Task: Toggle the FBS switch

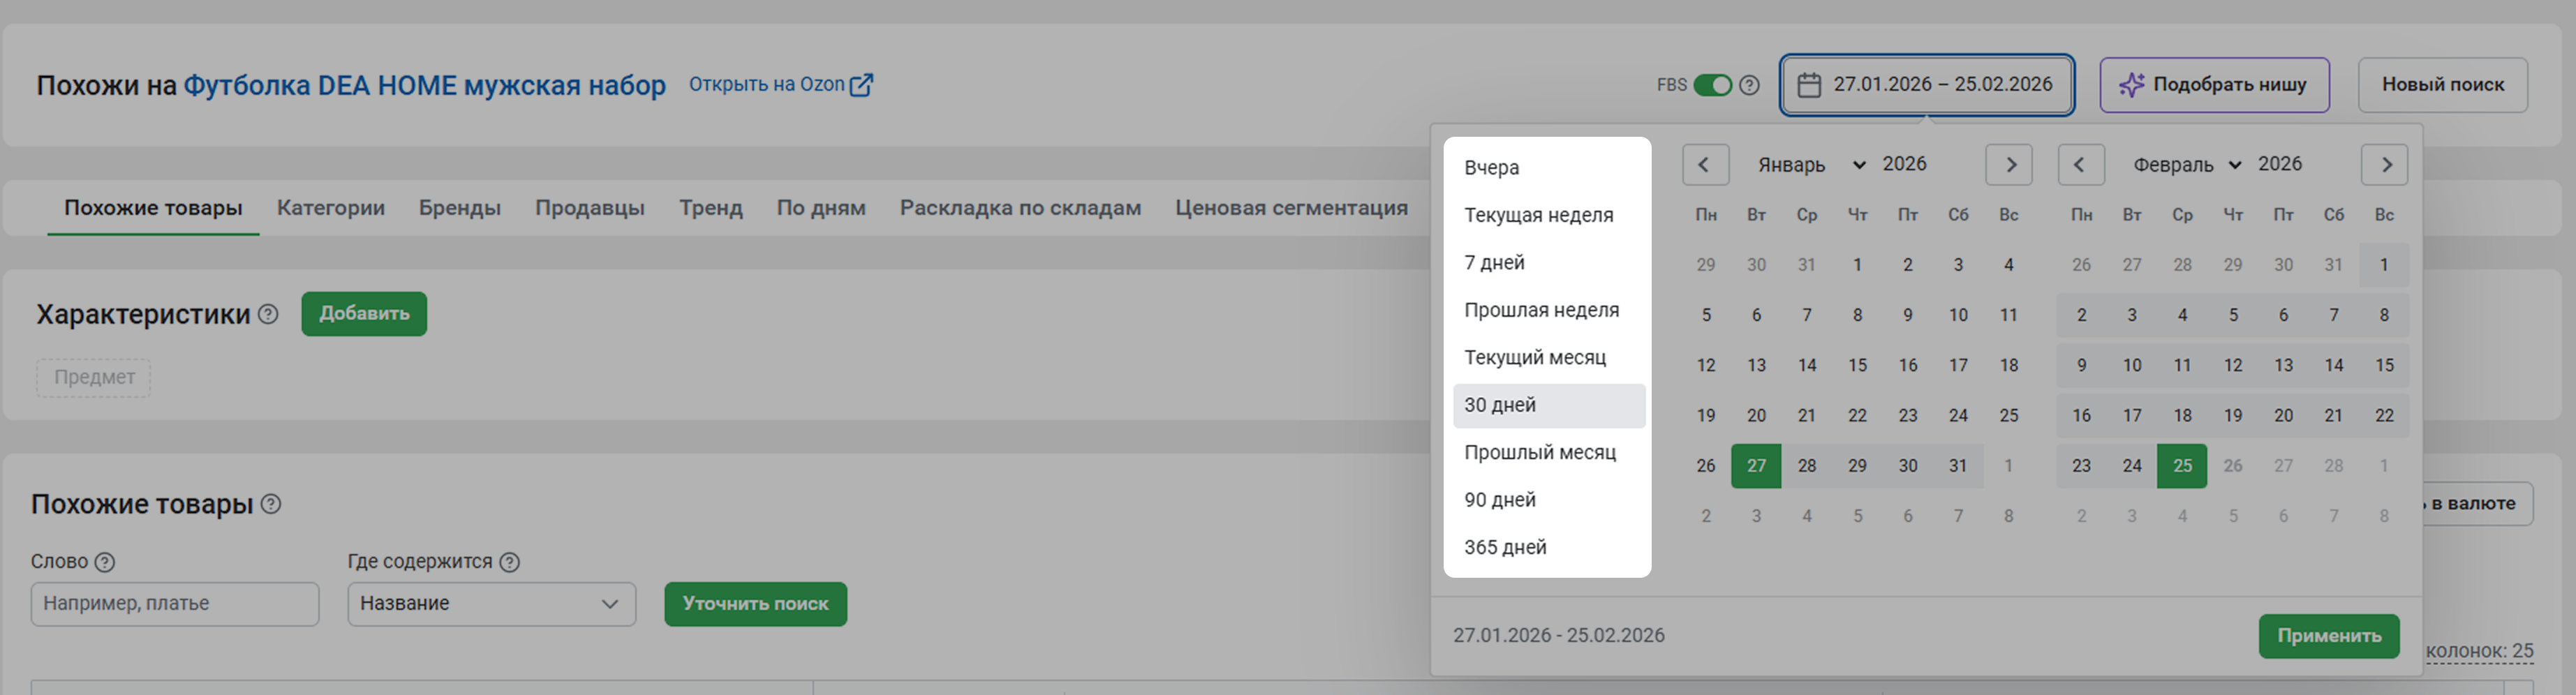Action: tap(1712, 85)
